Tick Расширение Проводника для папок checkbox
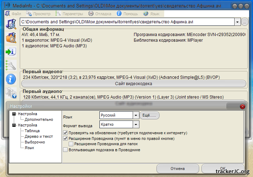This screenshot has height=177, width=253. point(71,144)
